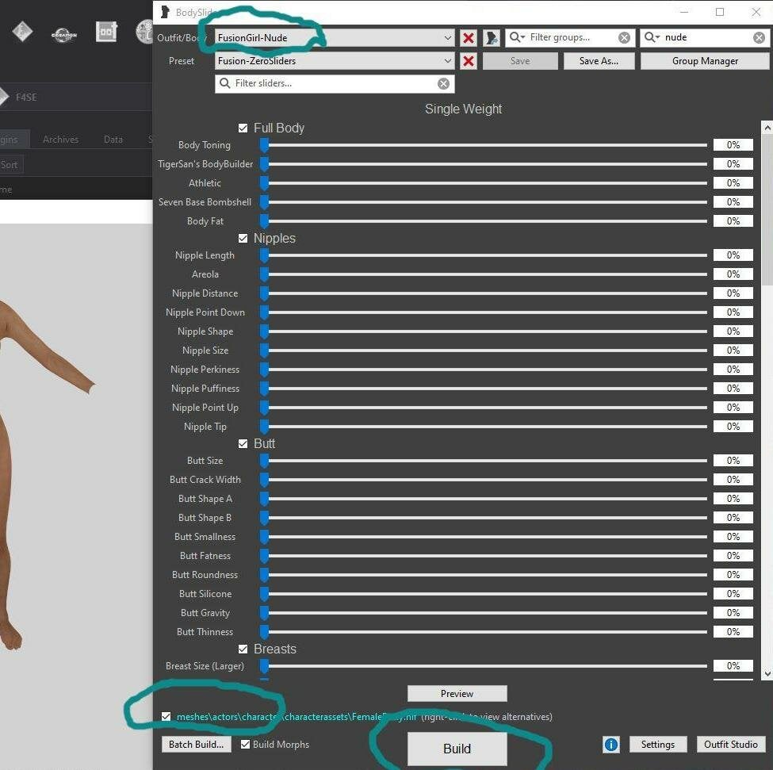Image resolution: width=773 pixels, height=770 pixels.
Task: Toggle the meshes\actors output path checkbox
Action: [x=166, y=717]
